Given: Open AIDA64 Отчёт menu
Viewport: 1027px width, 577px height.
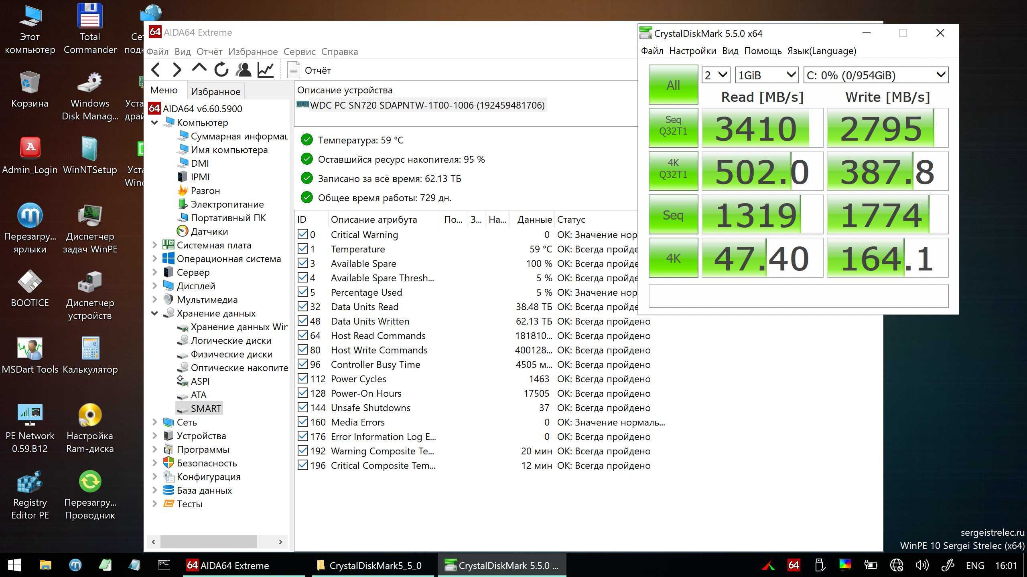Looking at the screenshot, I should point(209,52).
